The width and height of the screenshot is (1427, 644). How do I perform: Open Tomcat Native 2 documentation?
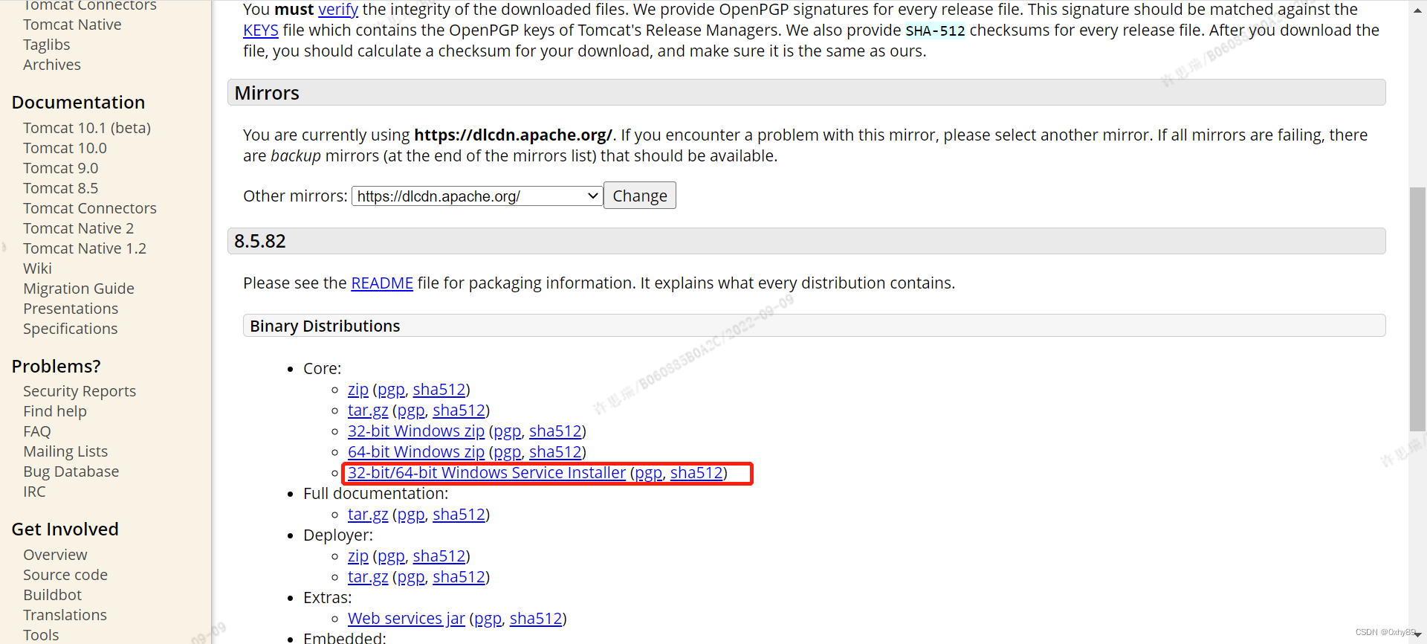pyautogui.click(x=79, y=228)
